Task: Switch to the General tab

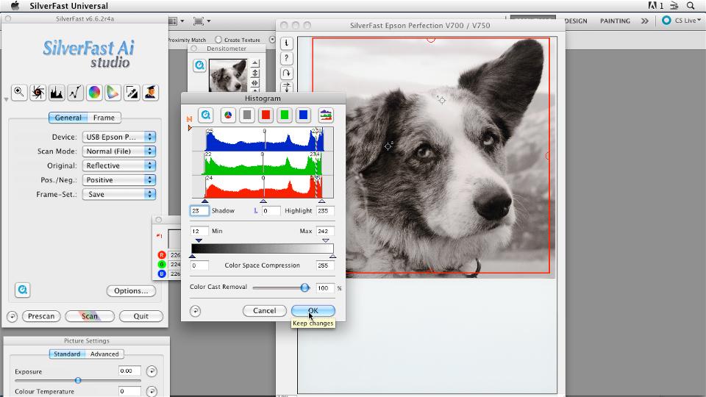Action: (68, 118)
